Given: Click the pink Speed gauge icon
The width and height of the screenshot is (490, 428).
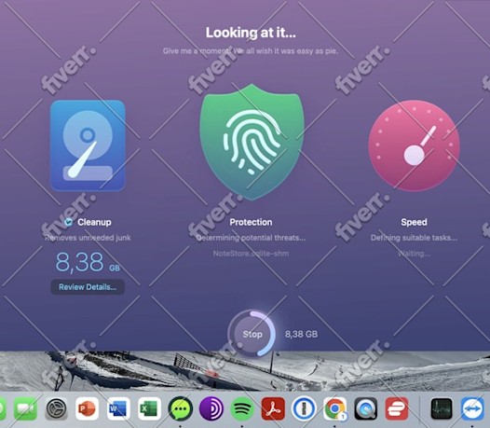Looking at the screenshot, I should click(x=414, y=145).
